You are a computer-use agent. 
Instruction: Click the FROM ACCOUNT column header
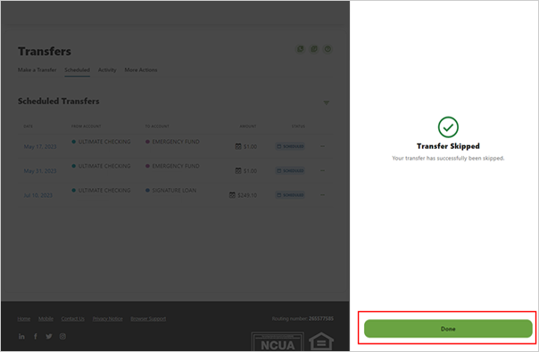coord(87,127)
